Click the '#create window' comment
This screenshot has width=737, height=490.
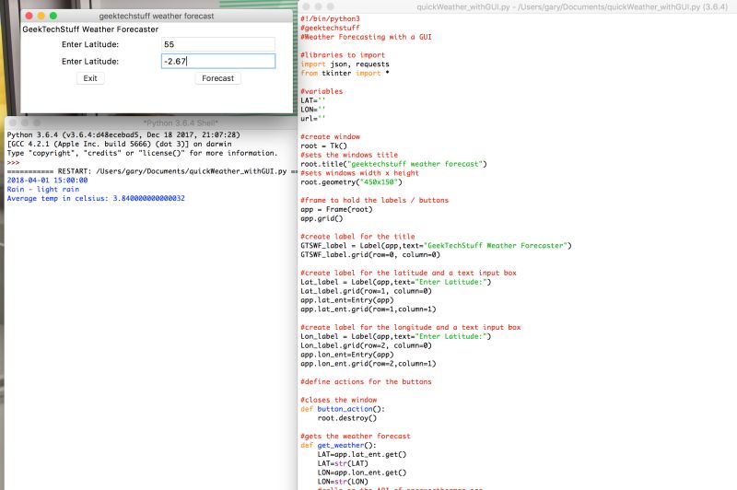tap(330, 136)
